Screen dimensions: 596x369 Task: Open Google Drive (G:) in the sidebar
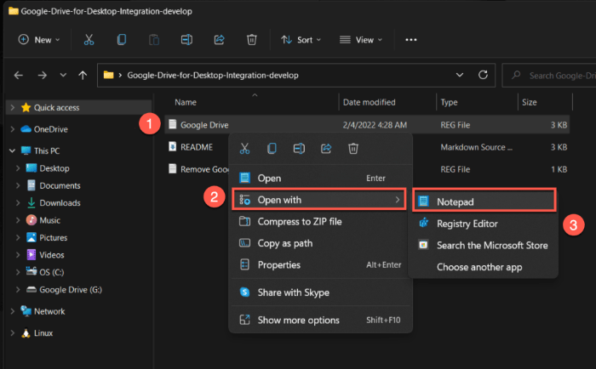(x=64, y=290)
